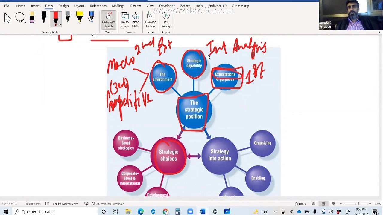The height and width of the screenshot is (215, 383).
Task: Open Cortana circle on taskbar
Action: pyautogui.click(x=104, y=211)
